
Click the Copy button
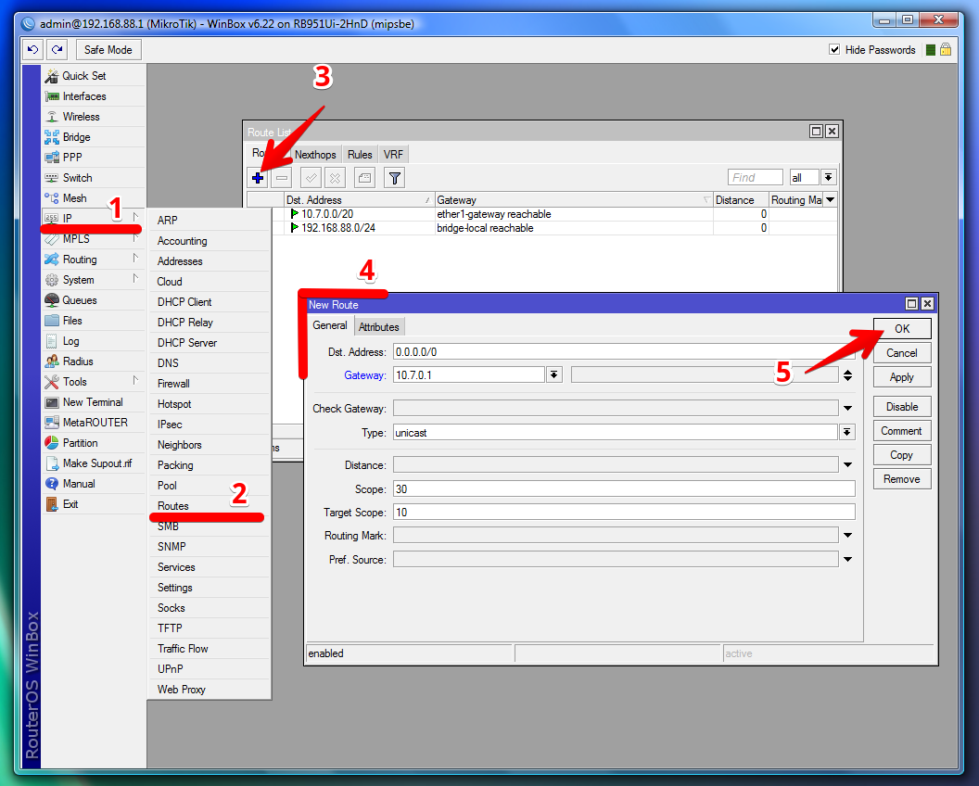[902, 455]
